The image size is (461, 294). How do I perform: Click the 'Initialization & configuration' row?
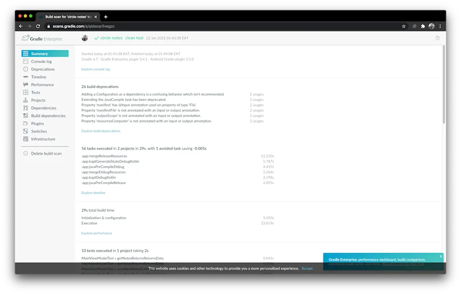pyautogui.click(x=177, y=218)
